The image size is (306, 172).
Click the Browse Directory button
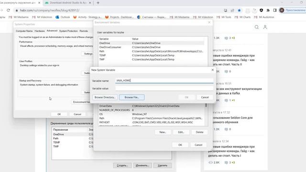(105, 97)
